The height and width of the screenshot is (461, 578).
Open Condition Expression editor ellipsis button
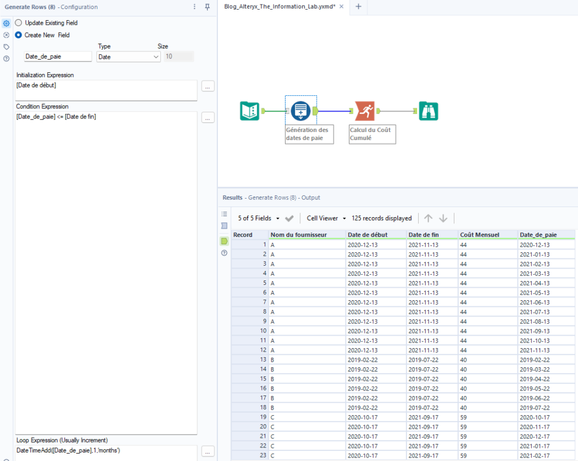coord(208,118)
